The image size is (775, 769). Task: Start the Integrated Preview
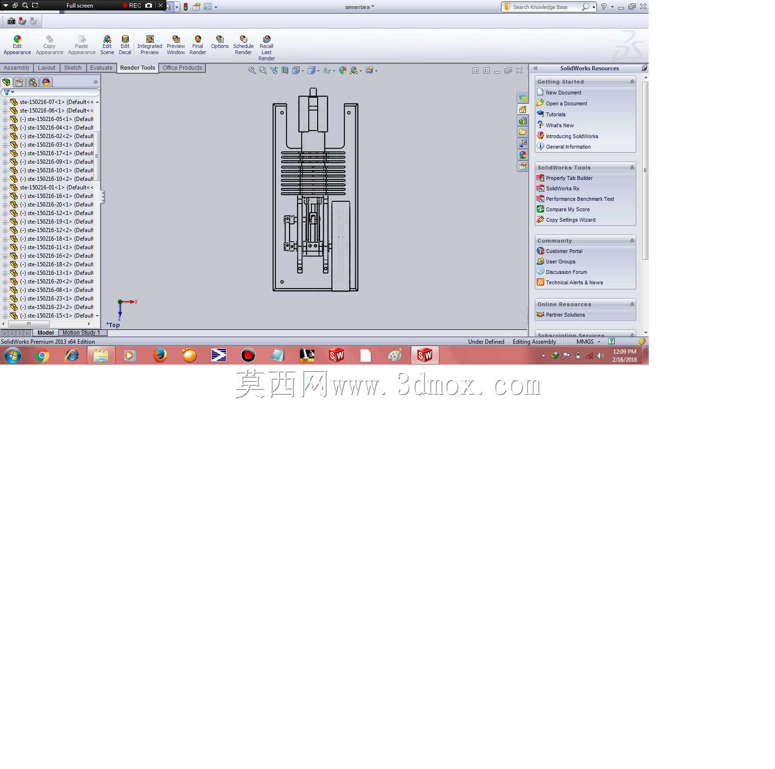pyautogui.click(x=150, y=46)
